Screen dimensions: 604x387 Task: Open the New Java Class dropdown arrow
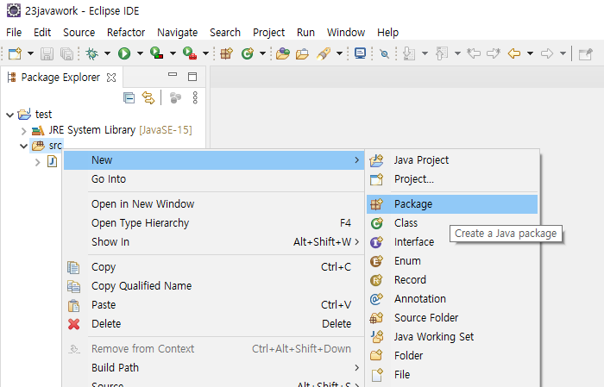[x=262, y=53]
